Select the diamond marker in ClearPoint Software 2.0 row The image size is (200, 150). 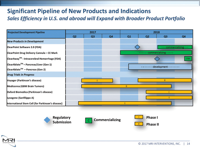pos(137,47)
